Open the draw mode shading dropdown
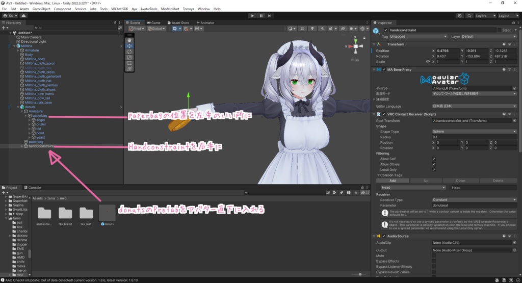522x283 pixels. pyautogui.click(x=292, y=29)
